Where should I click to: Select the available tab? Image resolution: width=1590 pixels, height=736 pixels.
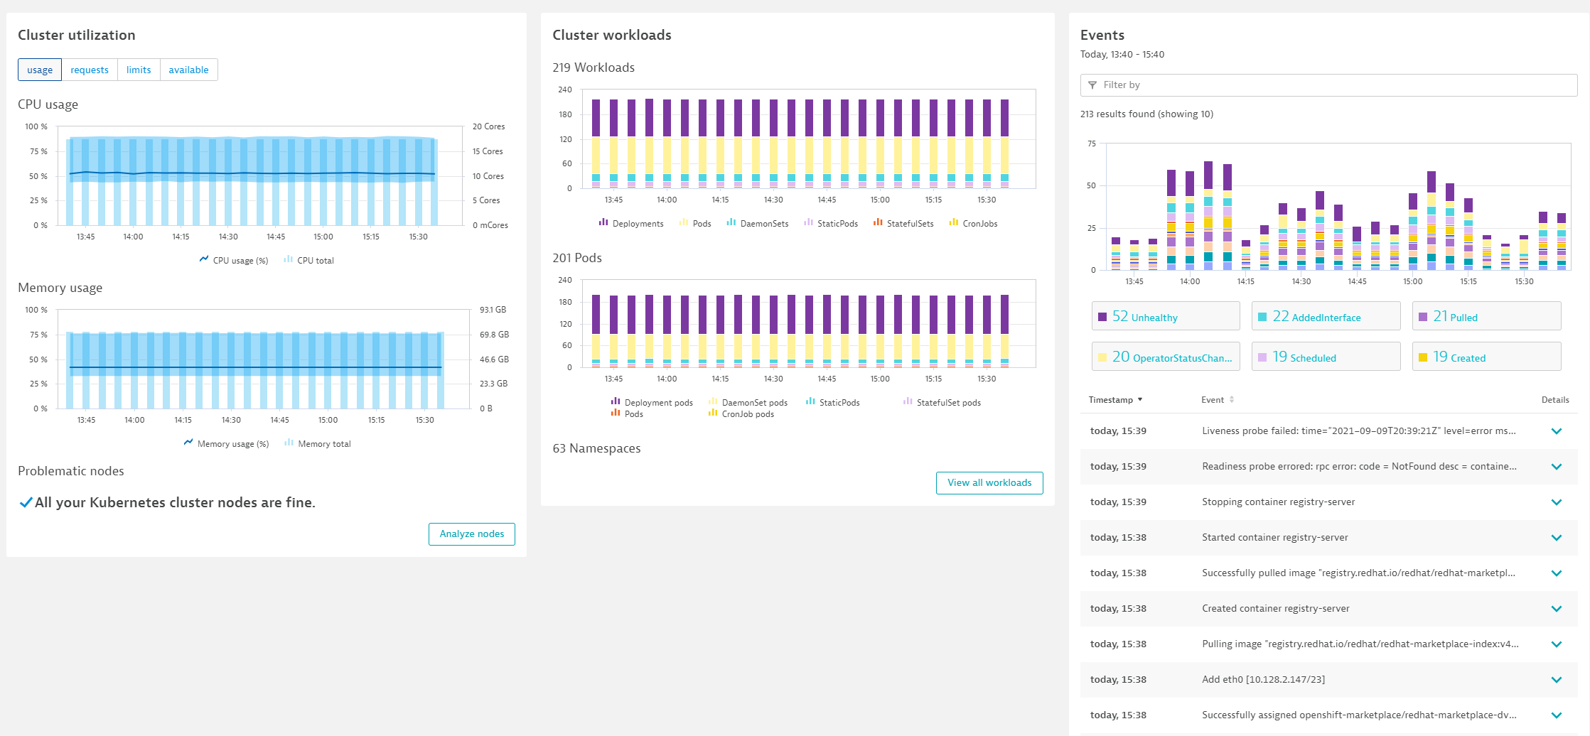pyautogui.click(x=188, y=70)
